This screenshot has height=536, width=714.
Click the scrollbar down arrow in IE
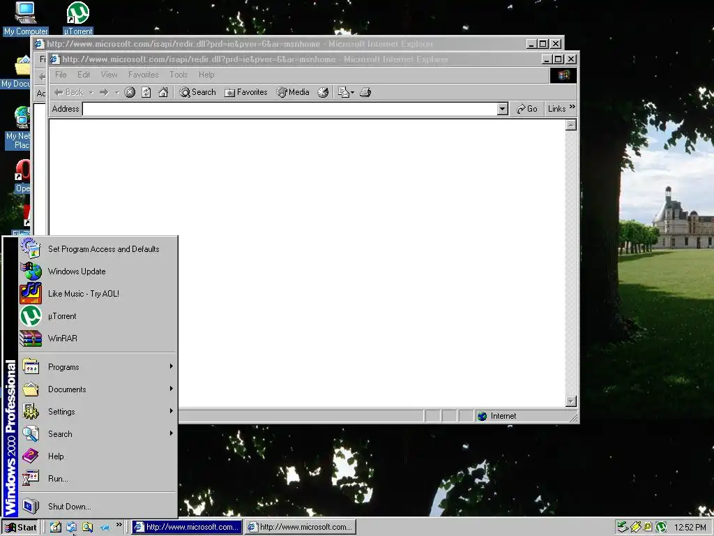571,401
